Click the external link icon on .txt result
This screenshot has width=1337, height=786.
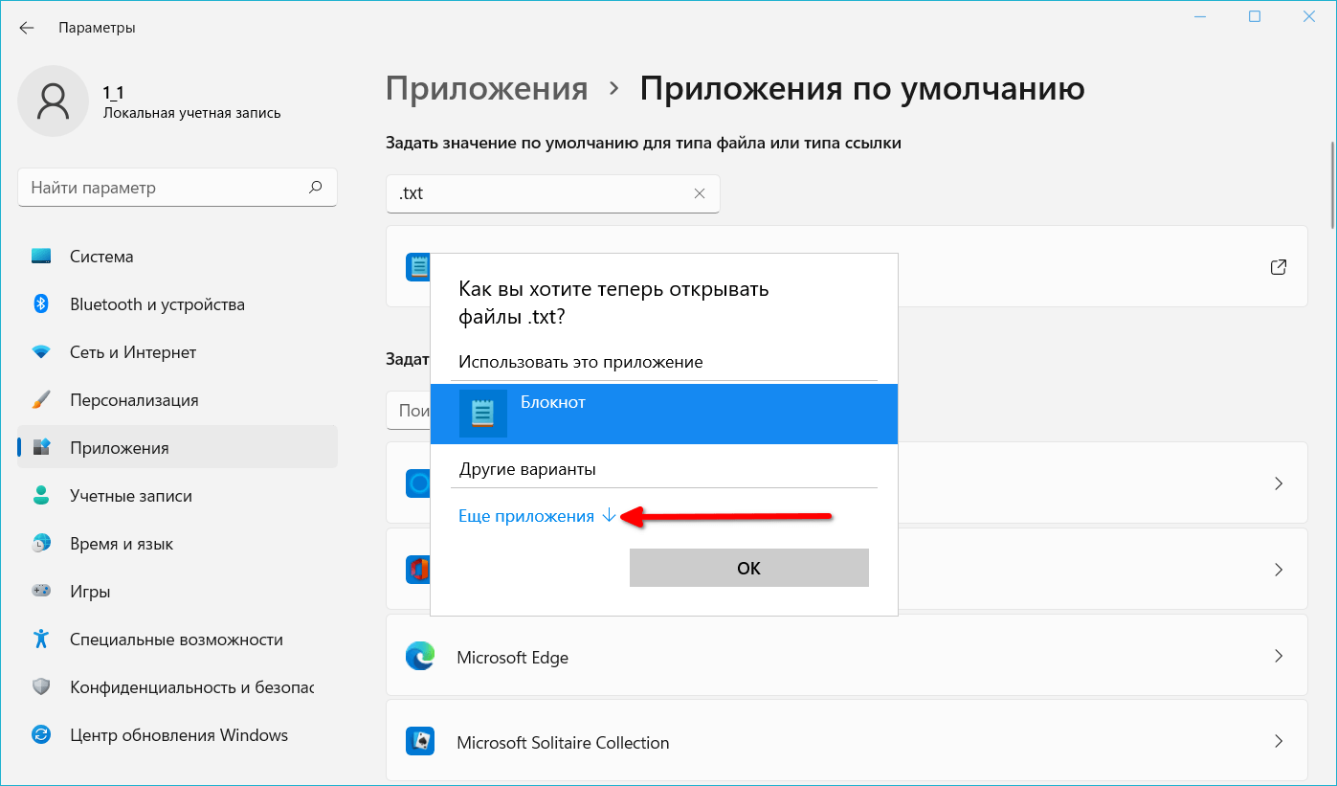pyautogui.click(x=1278, y=267)
